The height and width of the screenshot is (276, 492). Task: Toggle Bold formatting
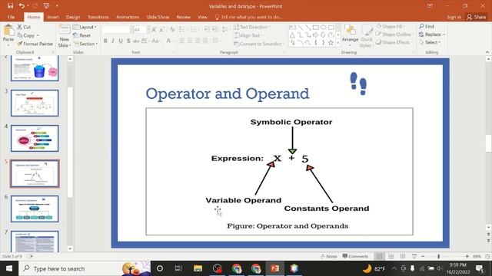click(105, 41)
